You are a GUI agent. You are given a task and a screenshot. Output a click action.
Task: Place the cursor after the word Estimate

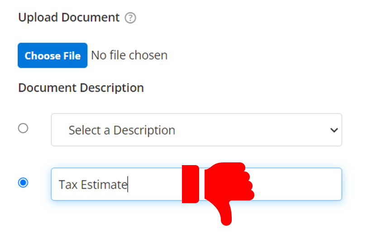click(x=128, y=185)
